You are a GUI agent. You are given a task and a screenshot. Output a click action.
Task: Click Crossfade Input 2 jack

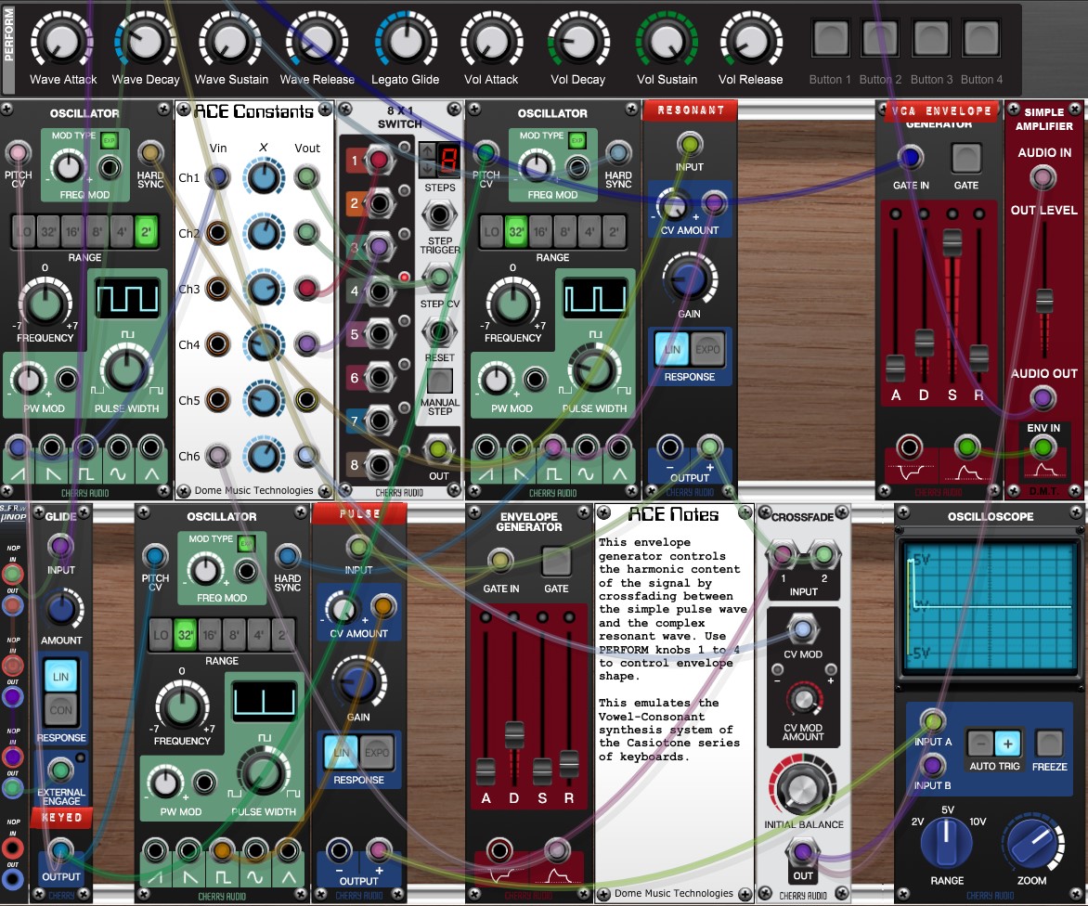[x=823, y=554]
